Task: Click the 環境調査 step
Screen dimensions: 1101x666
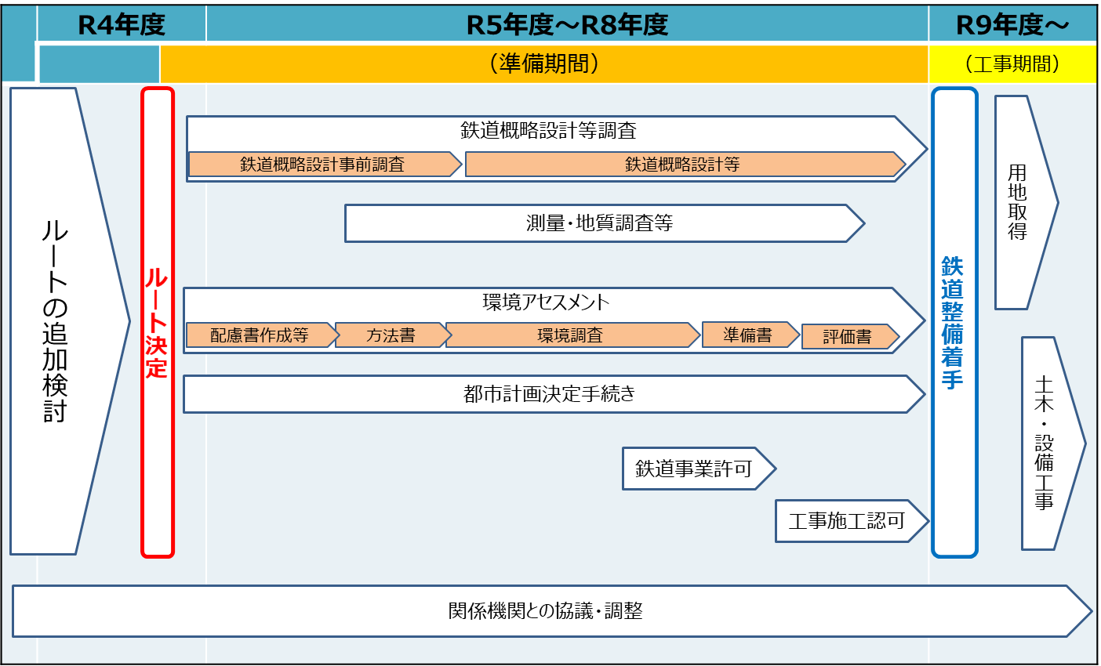Action: tap(572, 335)
